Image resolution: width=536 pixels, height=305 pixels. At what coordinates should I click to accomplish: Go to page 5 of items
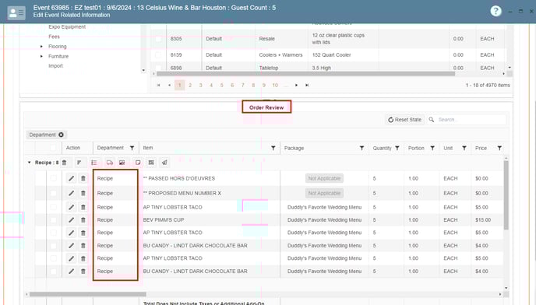pos(221,85)
